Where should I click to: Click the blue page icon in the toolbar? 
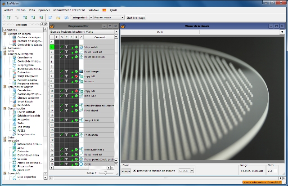pyautogui.click(x=50, y=18)
